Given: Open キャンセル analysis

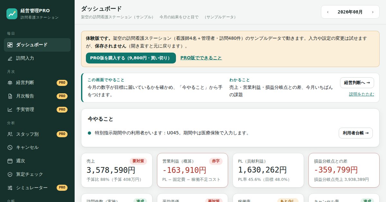Looking at the screenshot, I should point(37,147).
